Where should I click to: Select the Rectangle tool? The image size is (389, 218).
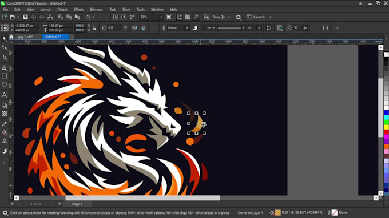coord(4,76)
